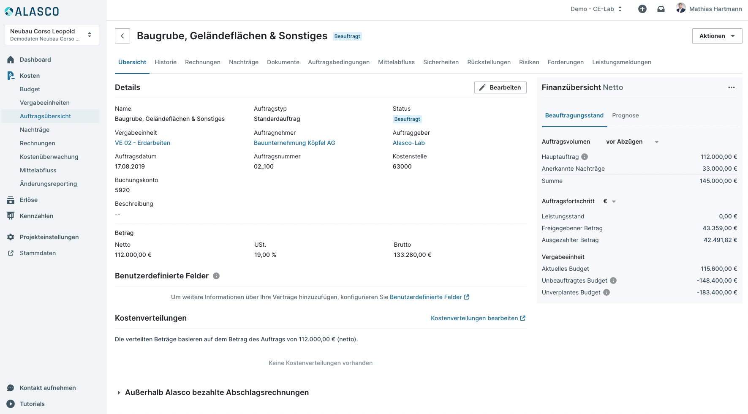748x414 pixels.
Task: Open the Dashboard from the sidebar
Action: (x=35, y=60)
